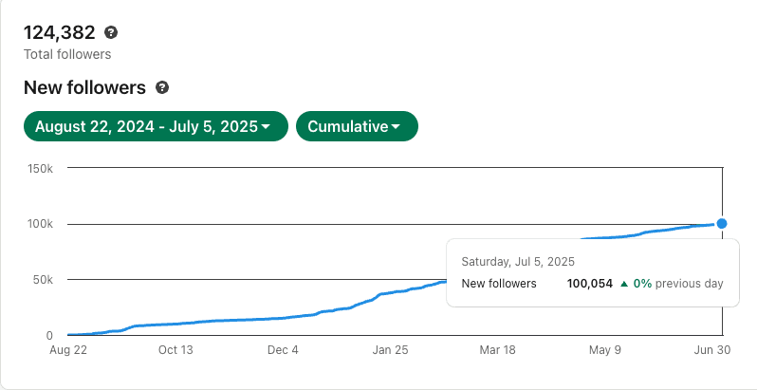
Task: Open the August 22, 2024 - July 5, 2025 date range dropdown
Action: click(x=156, y=126)
